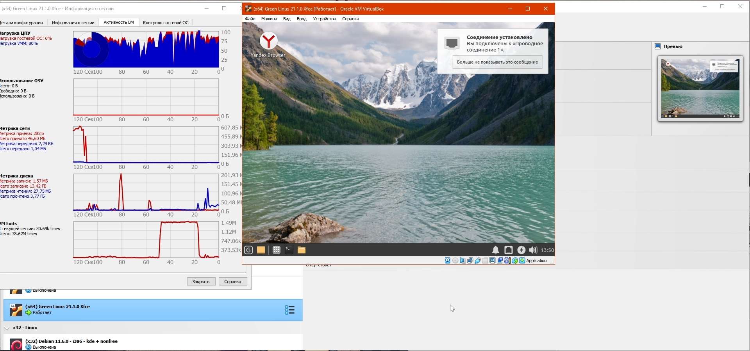Image resolution: width=750 pixels, height=351 pixels.
Task: Click the VM clock showing 13:50
Action: pyautogui.click(x=547, y=250)
